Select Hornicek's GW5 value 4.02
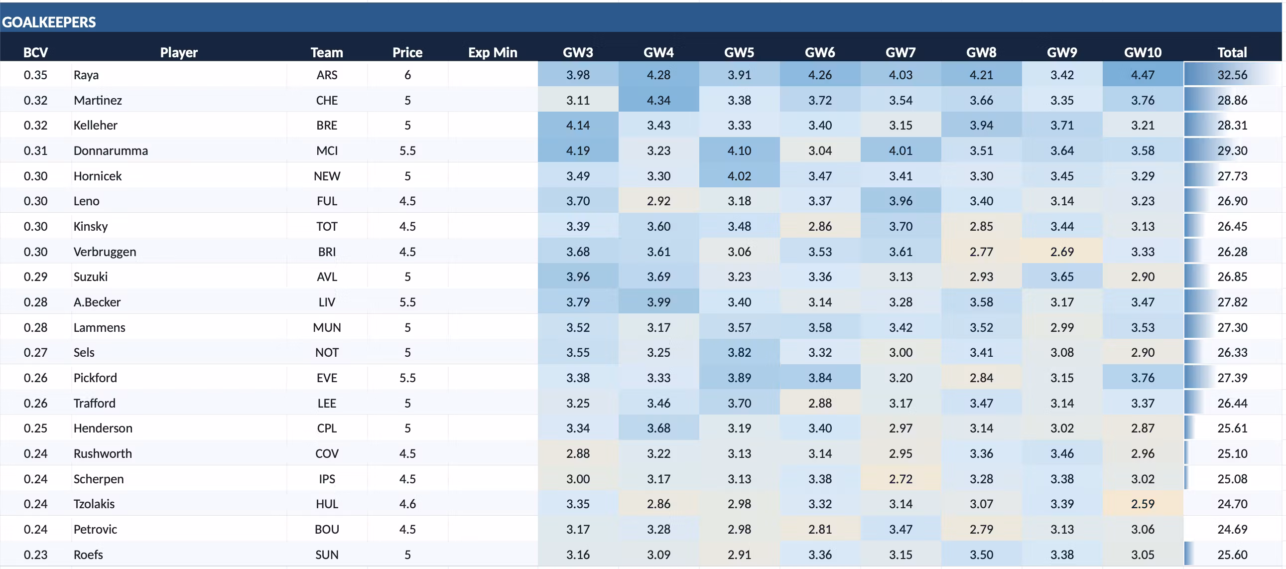Image resolution: width=1286 pixels, height=569 pixels. [x=739, y=176]
